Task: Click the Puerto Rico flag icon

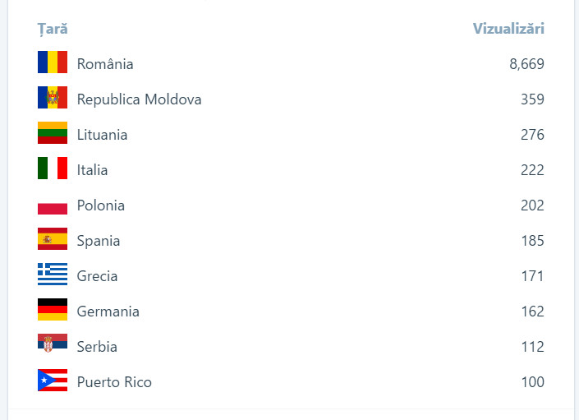Action: (53, 381)
